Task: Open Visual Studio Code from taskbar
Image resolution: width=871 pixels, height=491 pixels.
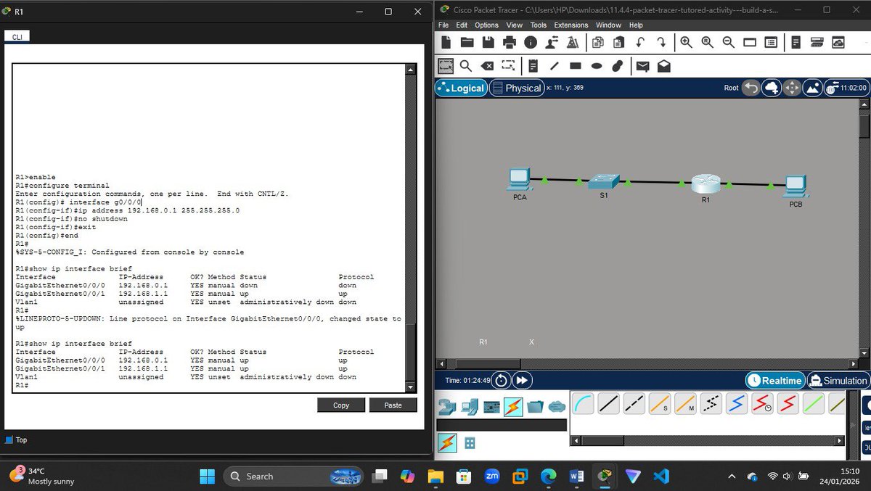Action: [x=660, y=476]
